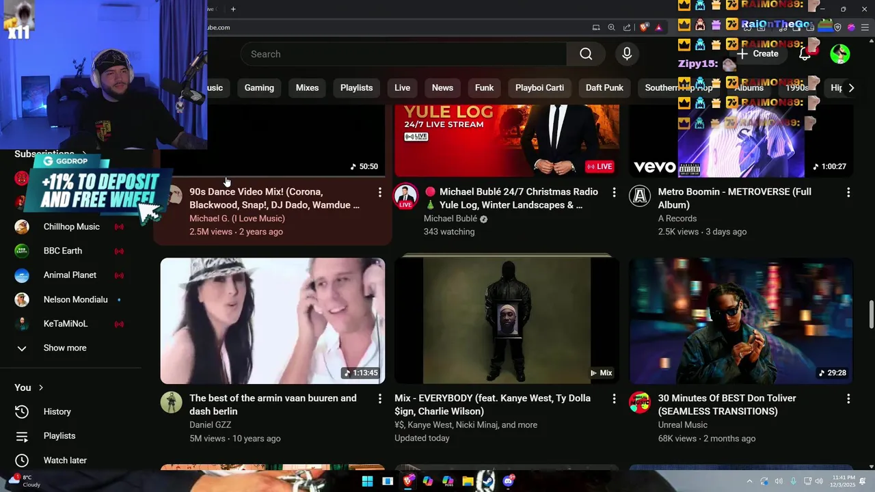Open Discord from the taskbar
The image size is (875, 492).
[508, 481]
